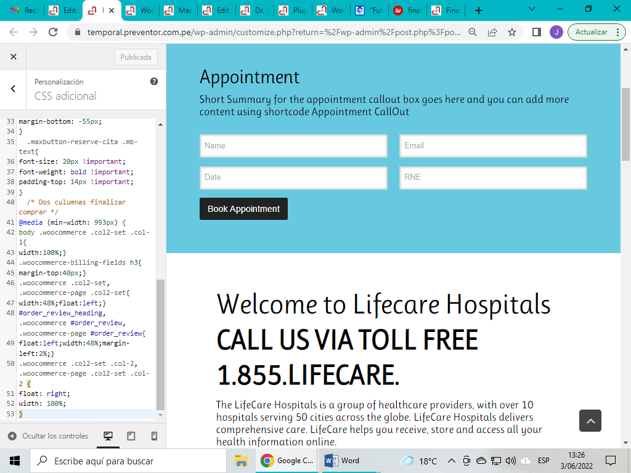Viewport: 631px width, 473px height.
Task: Open a new browser tab
Action: [x=478, y=10]
